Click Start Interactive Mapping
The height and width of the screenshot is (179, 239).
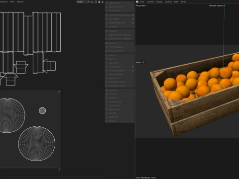point(119,35)
